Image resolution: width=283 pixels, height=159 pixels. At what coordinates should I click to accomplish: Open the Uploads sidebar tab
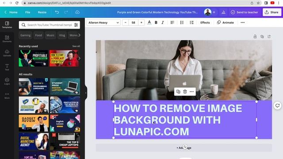click(7, 53)
